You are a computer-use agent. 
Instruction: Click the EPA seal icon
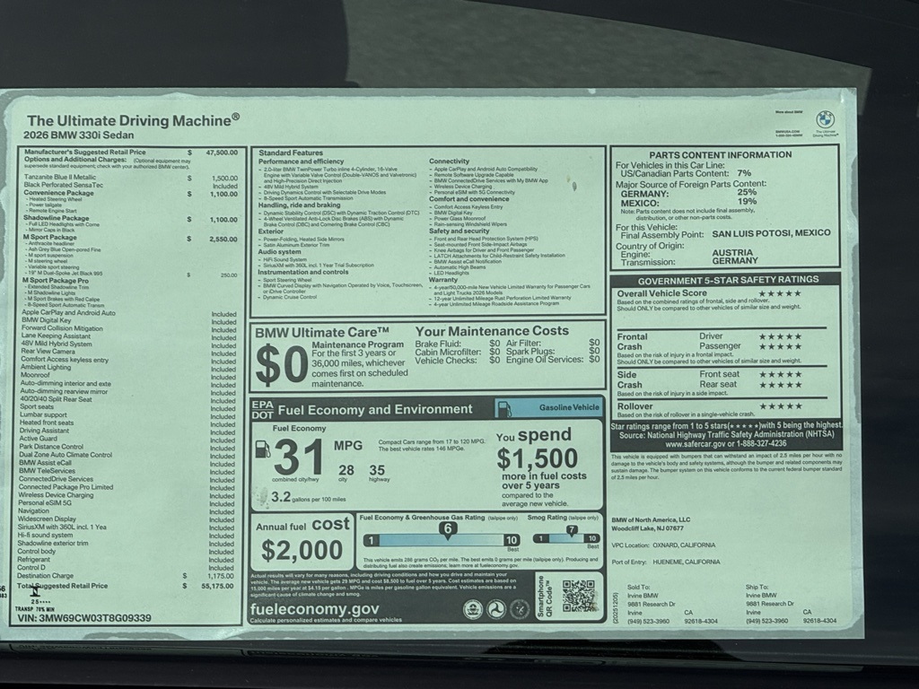click(473, 609)
